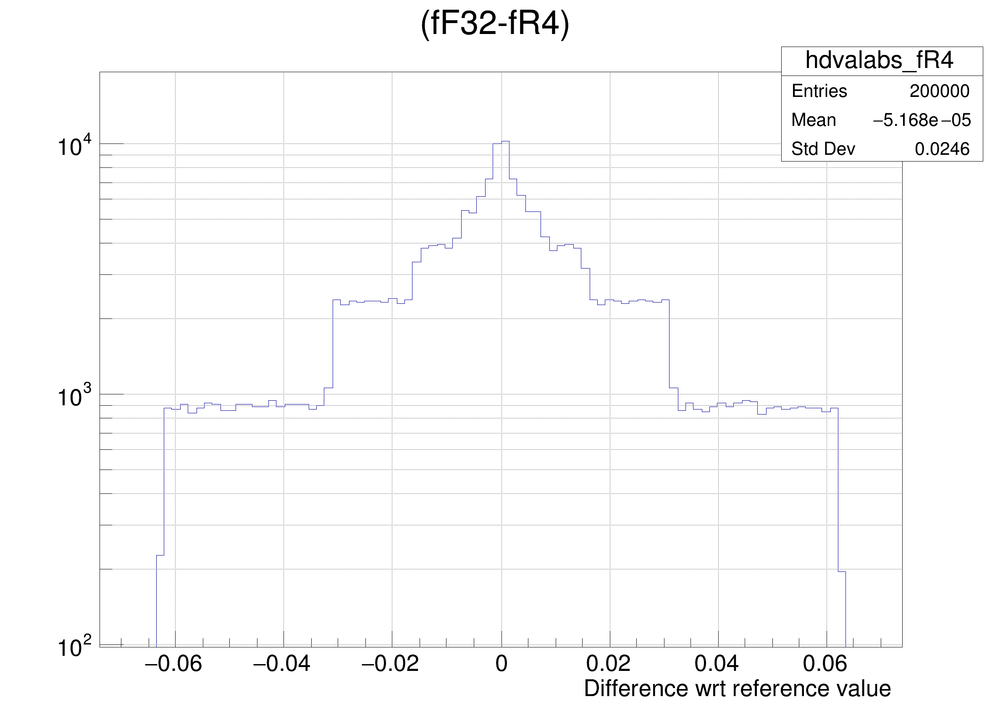Click the y-axis label 10^2
The image size is (1003, 720).
click(x=74, y=647)
